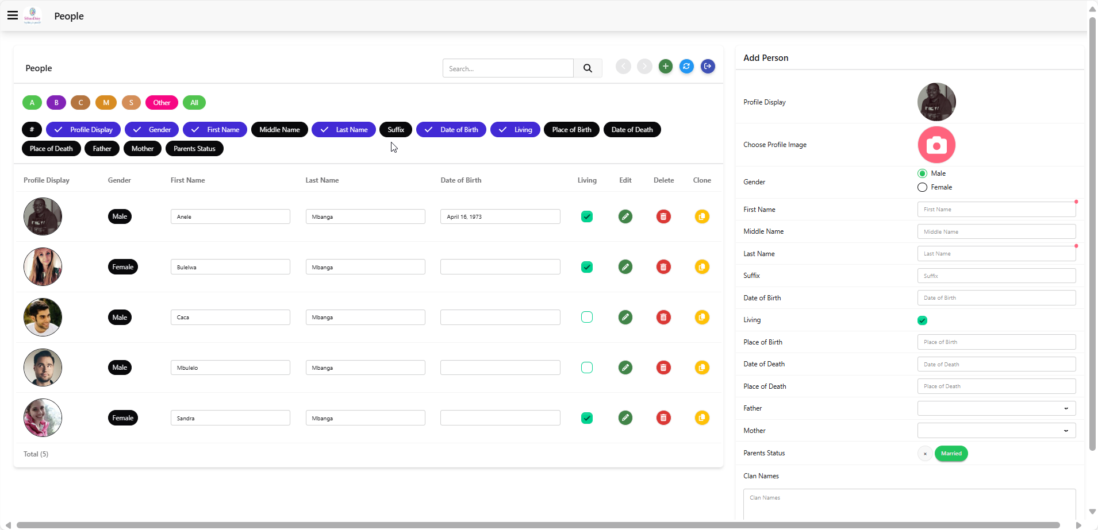Clone the Mbulelo Mbanga record
Image resolution: width=1098 pixels, height=530 pixels.
(x=702, y=367)
